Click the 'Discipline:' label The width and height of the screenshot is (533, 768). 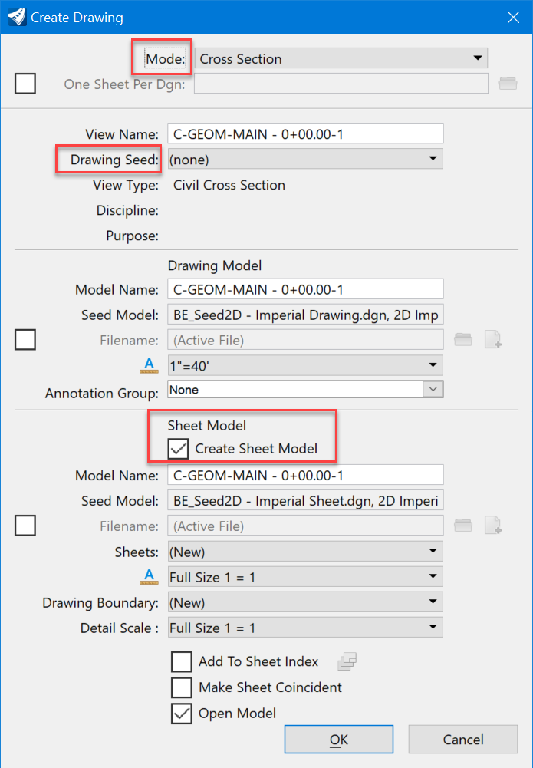(x=127, y=211)
